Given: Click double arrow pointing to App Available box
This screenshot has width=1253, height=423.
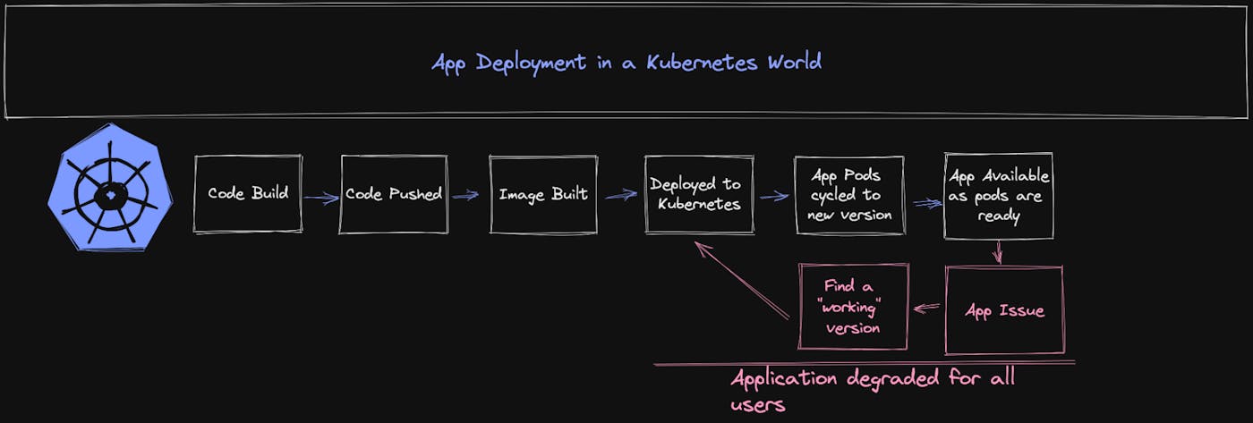Looking at the screenshot, I should [927, 204].
